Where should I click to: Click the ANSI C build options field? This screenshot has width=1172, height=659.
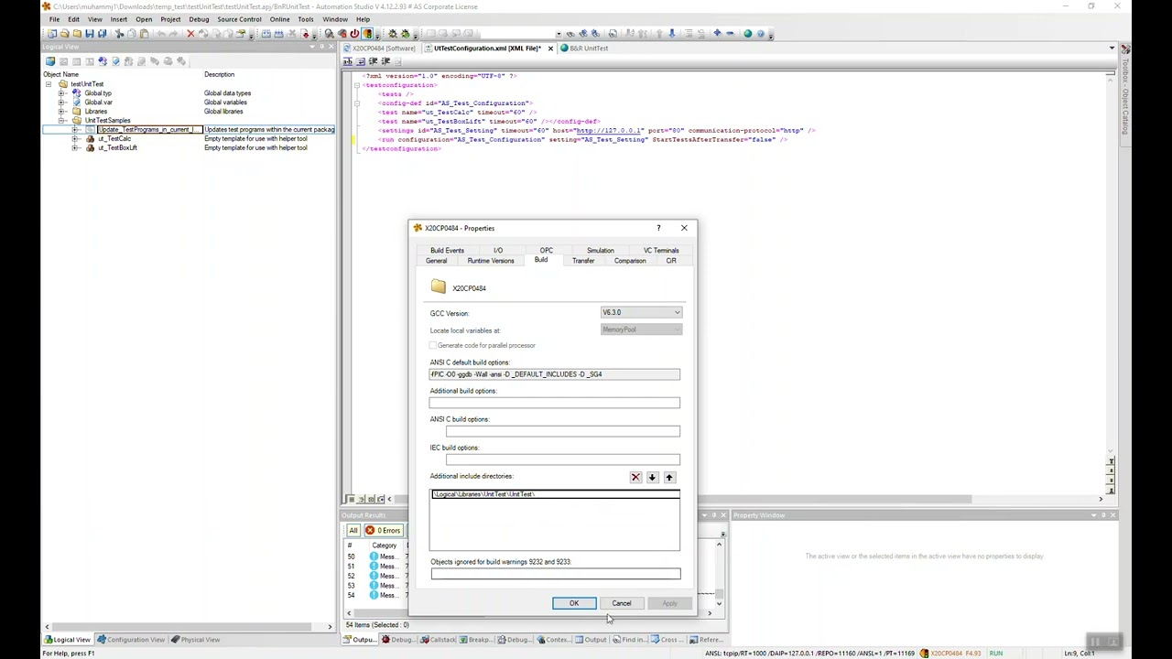click(x=563, y=431)
